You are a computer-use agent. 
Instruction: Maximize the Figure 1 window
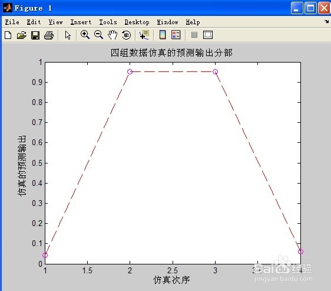(310, 8)
